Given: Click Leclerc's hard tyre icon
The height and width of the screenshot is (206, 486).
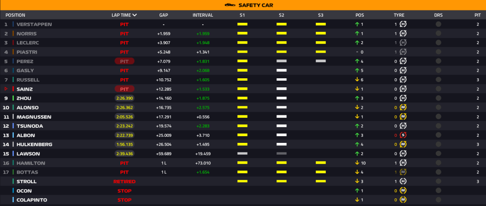Looking at the screenshot, I should click(x=403, y=43).
